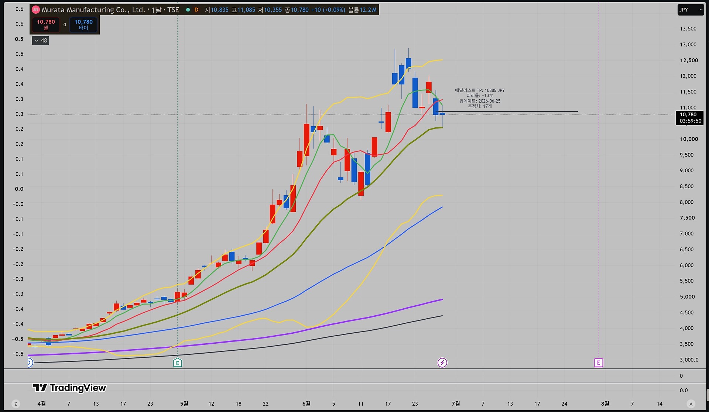Click the Murata Manufacturing logo icon

coord(36,10)
